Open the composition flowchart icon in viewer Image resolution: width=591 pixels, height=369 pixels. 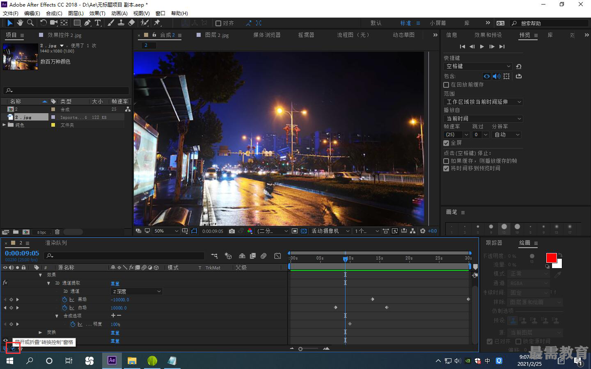point(412,231)
